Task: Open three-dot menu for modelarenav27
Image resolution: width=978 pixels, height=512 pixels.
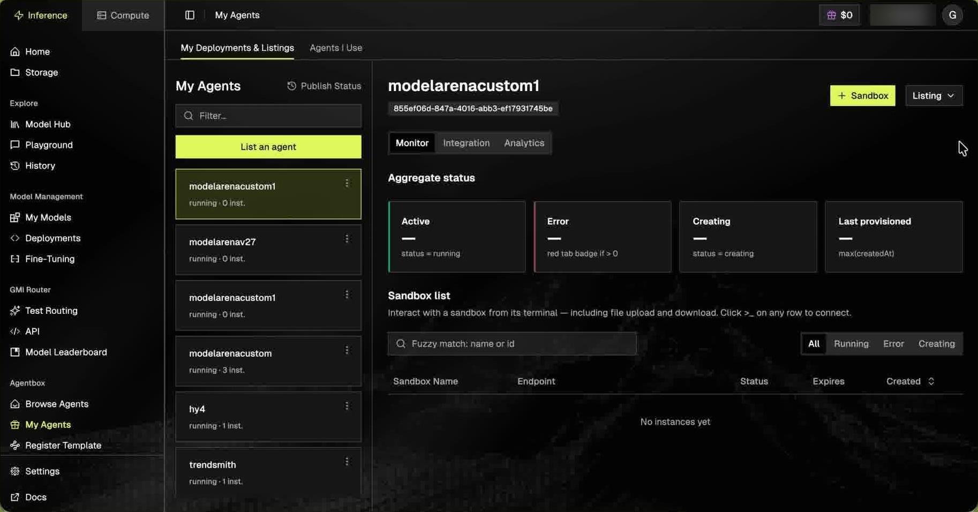Action: pos(347,239)
